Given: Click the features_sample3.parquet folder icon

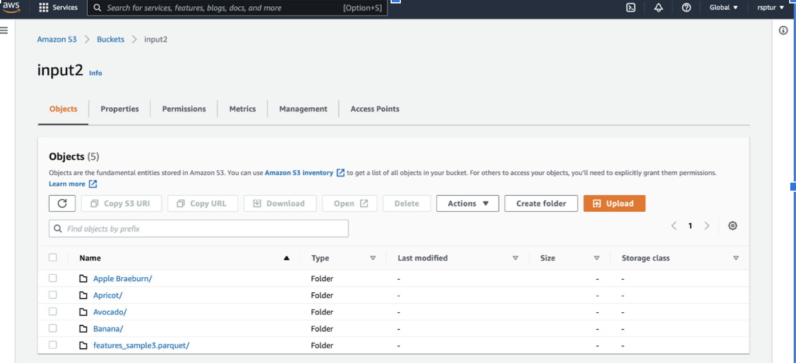Looking at the screenshot, I should coord(83,345).
